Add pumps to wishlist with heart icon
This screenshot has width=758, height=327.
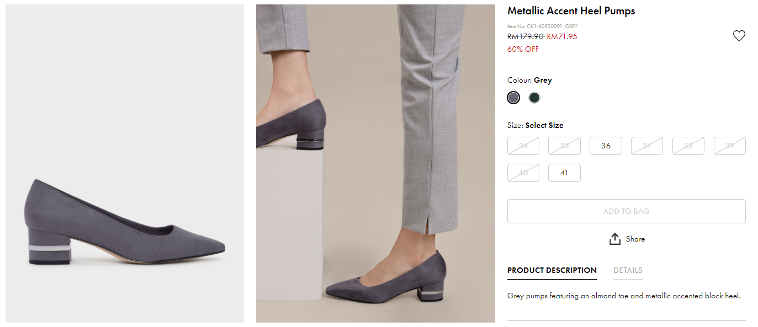point(739,36)
